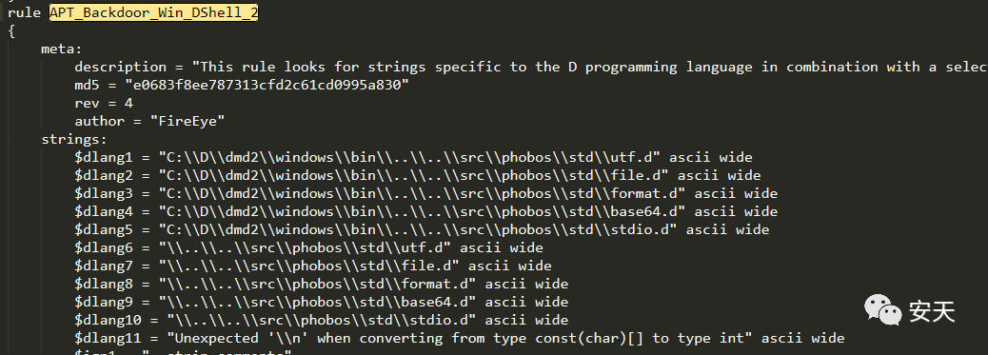Viewport: 988px width, 355px height.
Task: Click the file.d path in $dlang2
Action: pos(413,175)
